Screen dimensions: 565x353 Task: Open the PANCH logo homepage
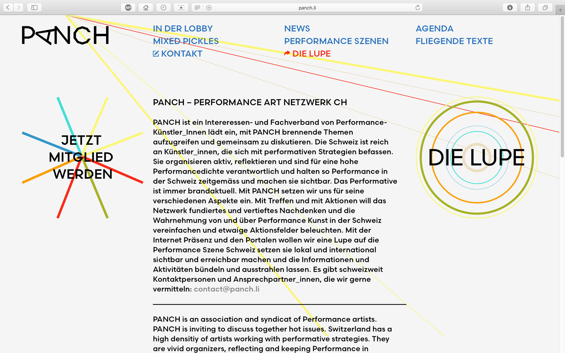click(x=65, y=35)
